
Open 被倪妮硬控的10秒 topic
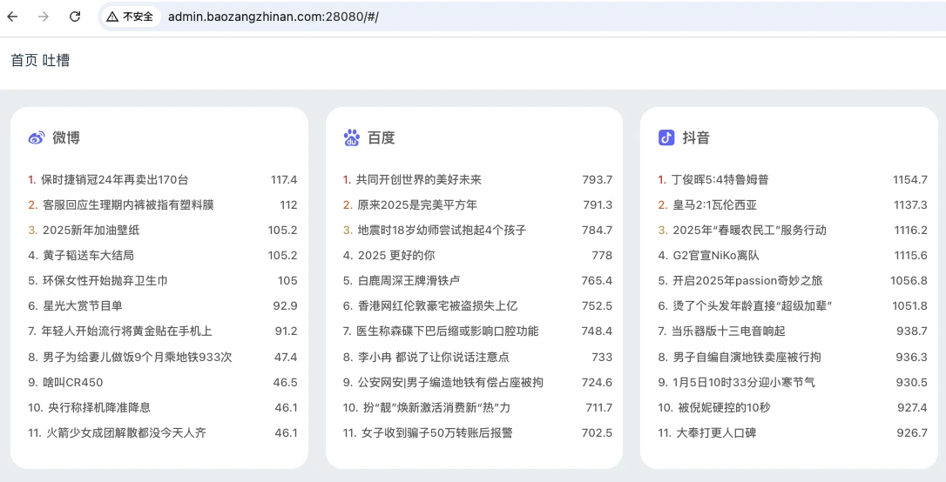(724, 408)
